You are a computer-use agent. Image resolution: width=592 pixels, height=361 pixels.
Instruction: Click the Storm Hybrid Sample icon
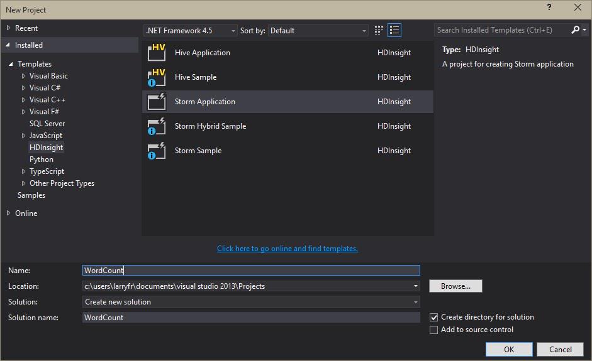pos(156,126)
